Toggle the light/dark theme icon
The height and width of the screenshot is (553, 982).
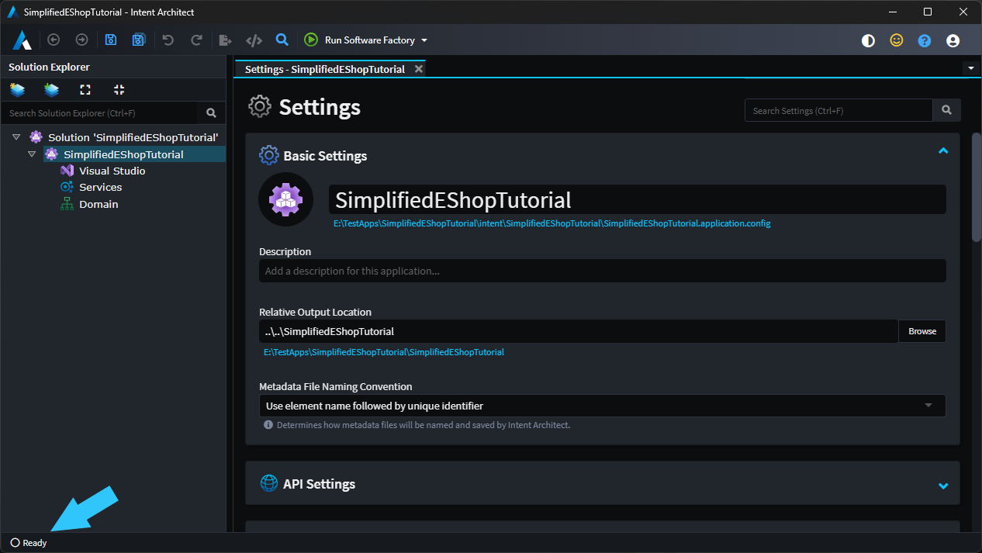tap(868, 40)
